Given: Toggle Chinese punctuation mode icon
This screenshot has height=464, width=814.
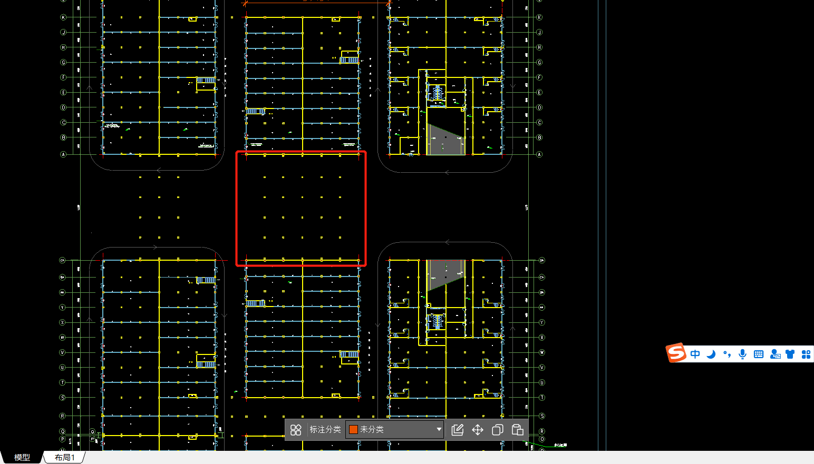Looking at the screenshot, I should pyautogui.click(x=727, y=354).
